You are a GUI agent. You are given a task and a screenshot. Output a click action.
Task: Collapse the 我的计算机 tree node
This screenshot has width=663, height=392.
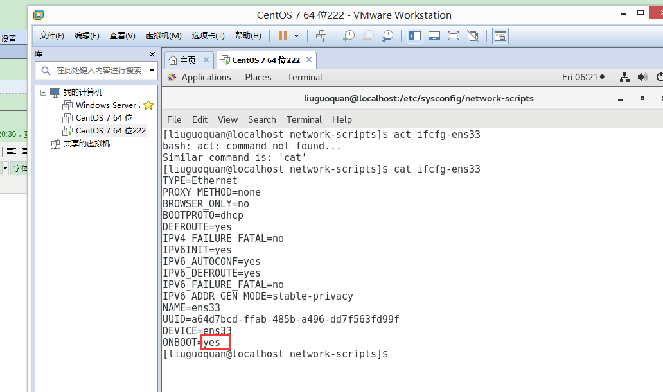(x=43, y=92)
